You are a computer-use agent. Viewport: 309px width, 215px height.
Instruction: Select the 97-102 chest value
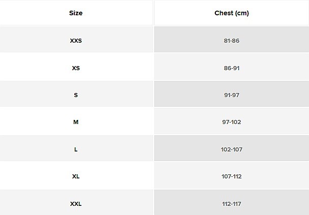pos(232,122)
